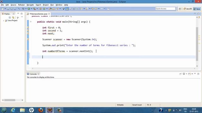Click the Open Task toolbar icon
Viewport: 202px width, 113px height.
[54, 9]
